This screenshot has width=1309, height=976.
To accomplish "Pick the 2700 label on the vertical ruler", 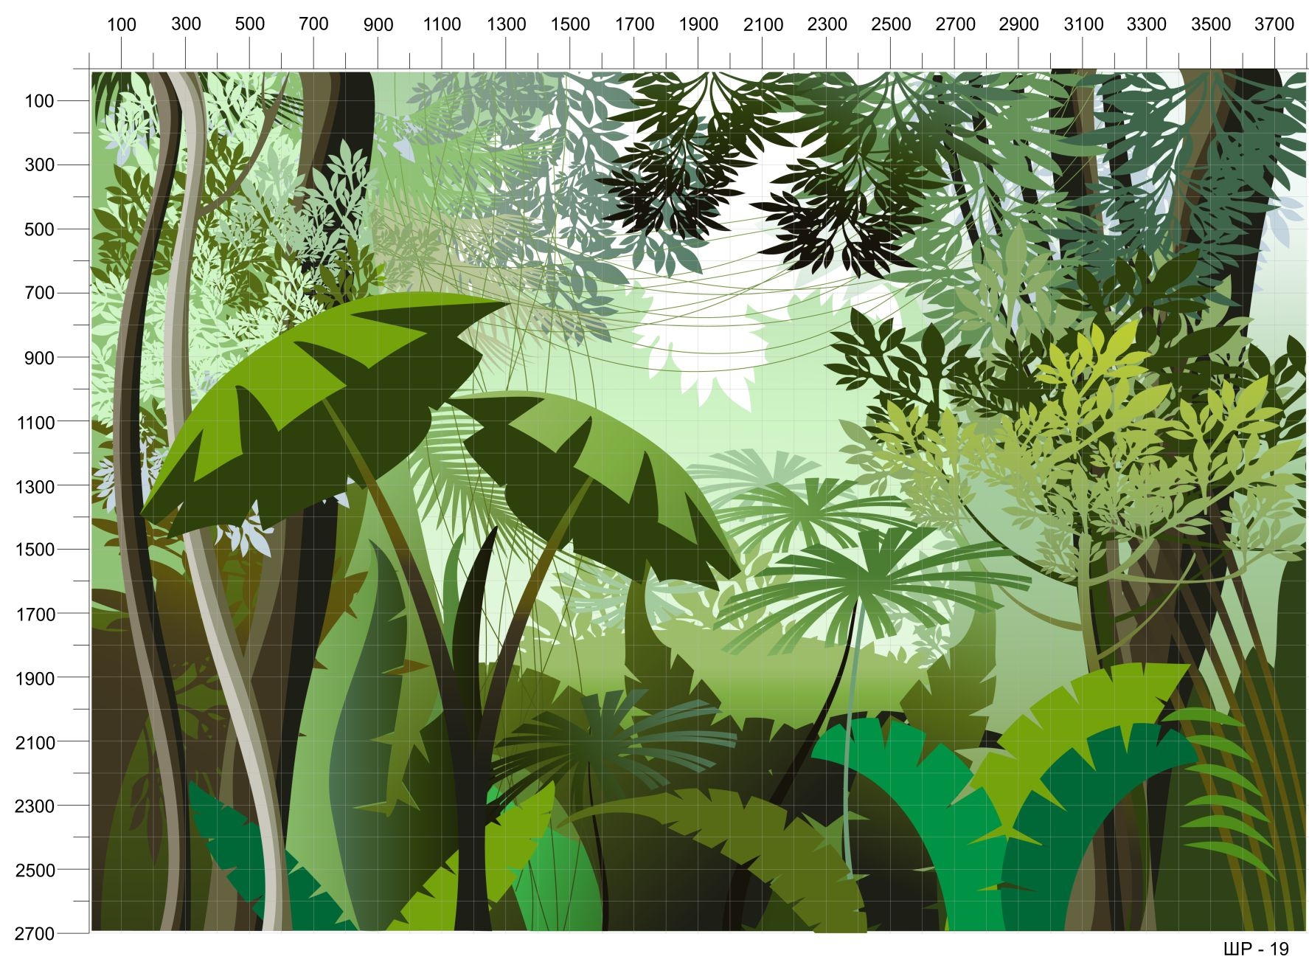I will coord(35,935).
